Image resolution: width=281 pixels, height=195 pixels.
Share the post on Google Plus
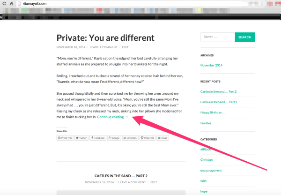coord(114,138)
